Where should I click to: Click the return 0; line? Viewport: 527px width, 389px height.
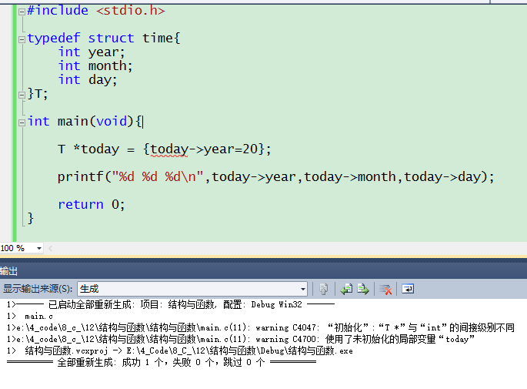click(92, 205)
